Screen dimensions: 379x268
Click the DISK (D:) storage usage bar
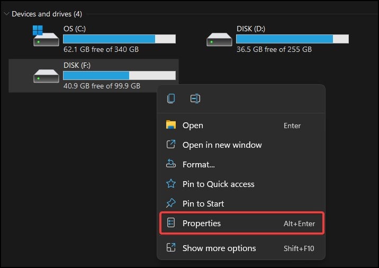(293, 39)
